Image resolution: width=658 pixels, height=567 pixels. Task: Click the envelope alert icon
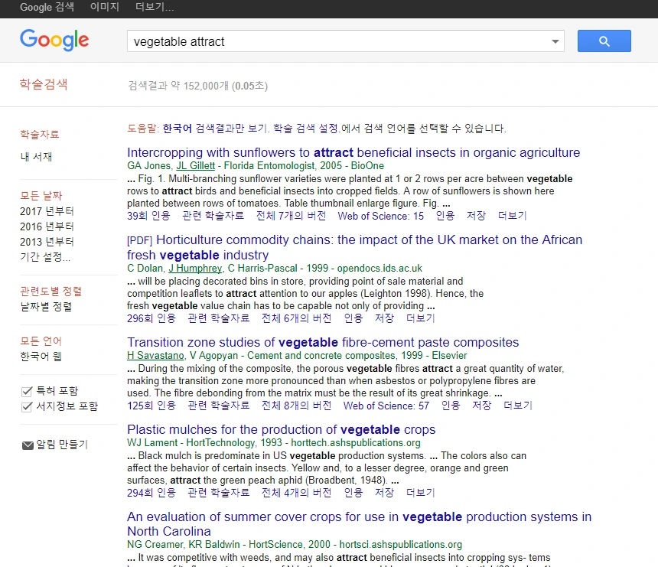[28, 445]
